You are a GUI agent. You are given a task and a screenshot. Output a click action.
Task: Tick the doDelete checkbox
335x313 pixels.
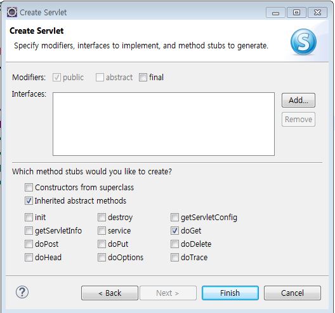point(174,244)
